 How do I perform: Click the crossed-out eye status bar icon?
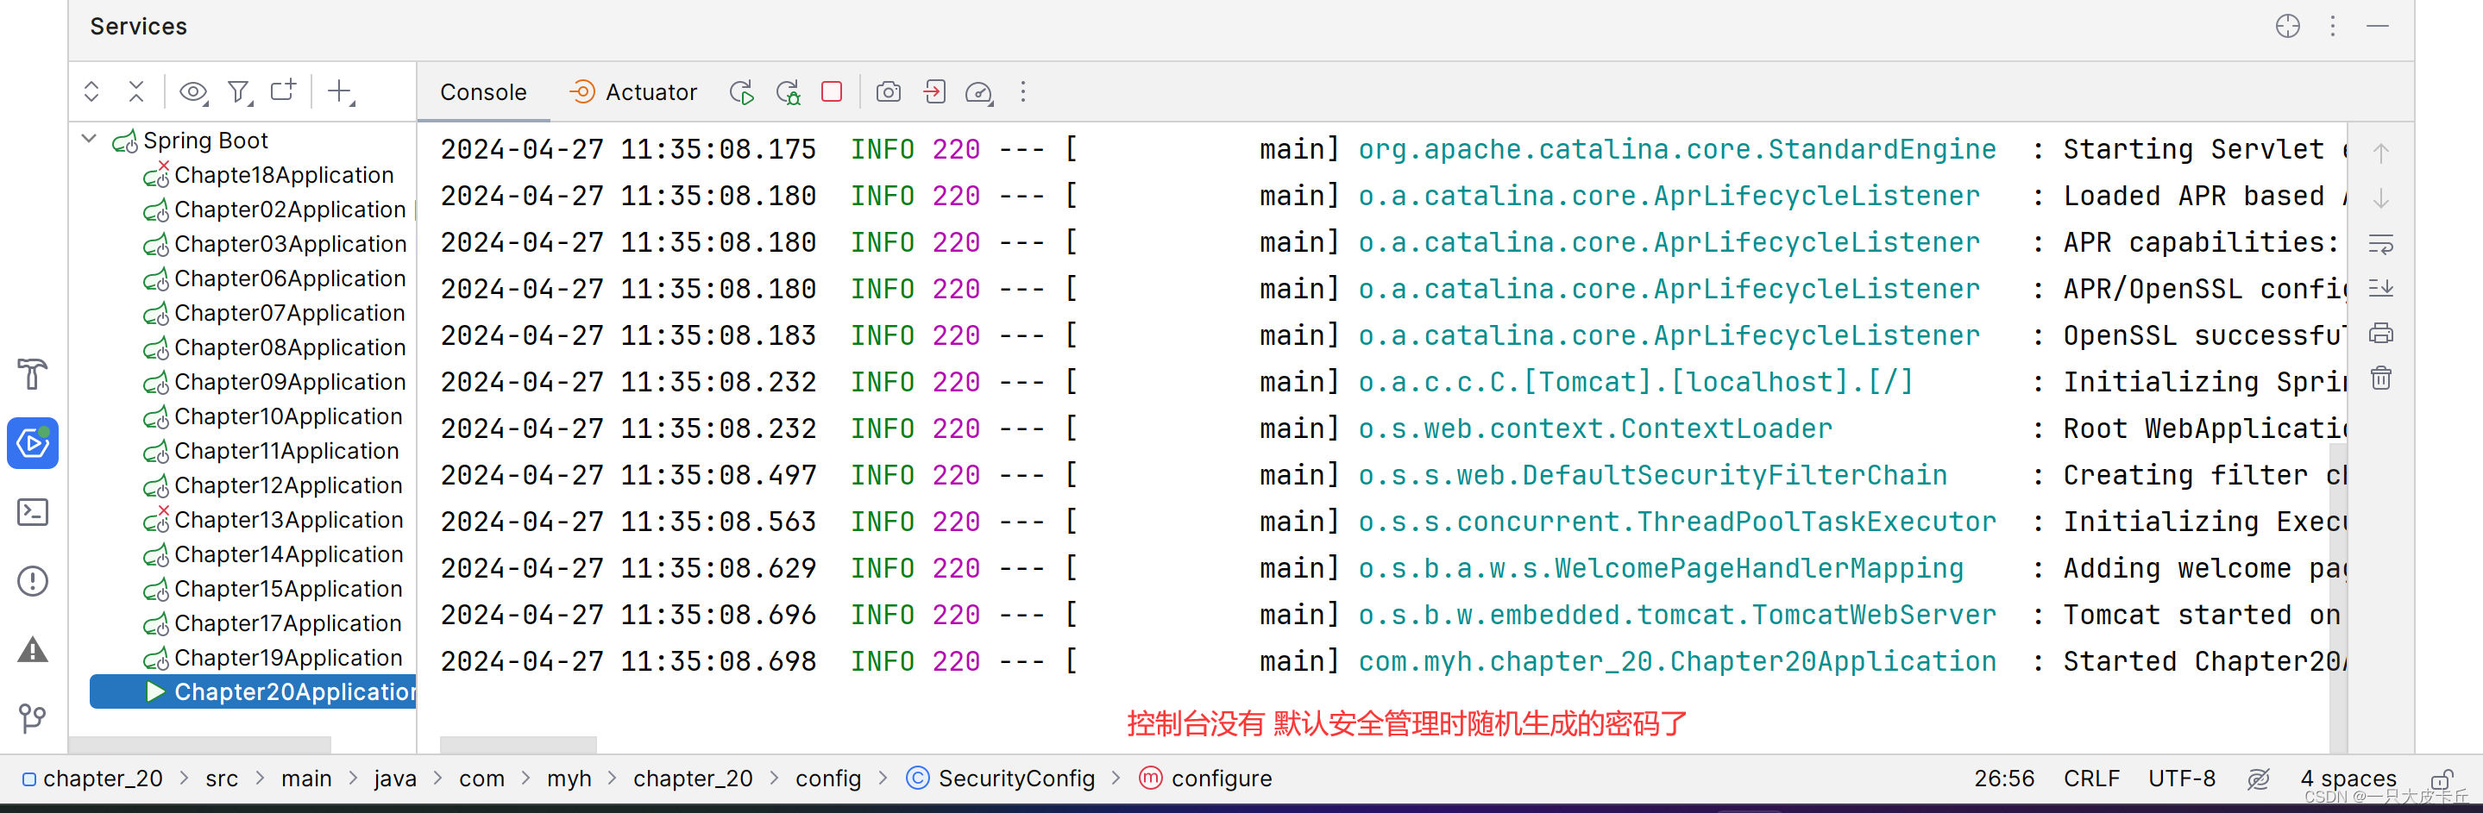2259,779
